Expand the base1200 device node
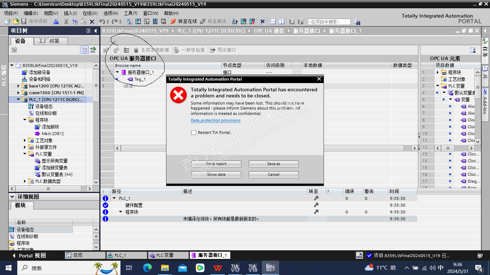The image size is (490, 275). coord(18,86)
